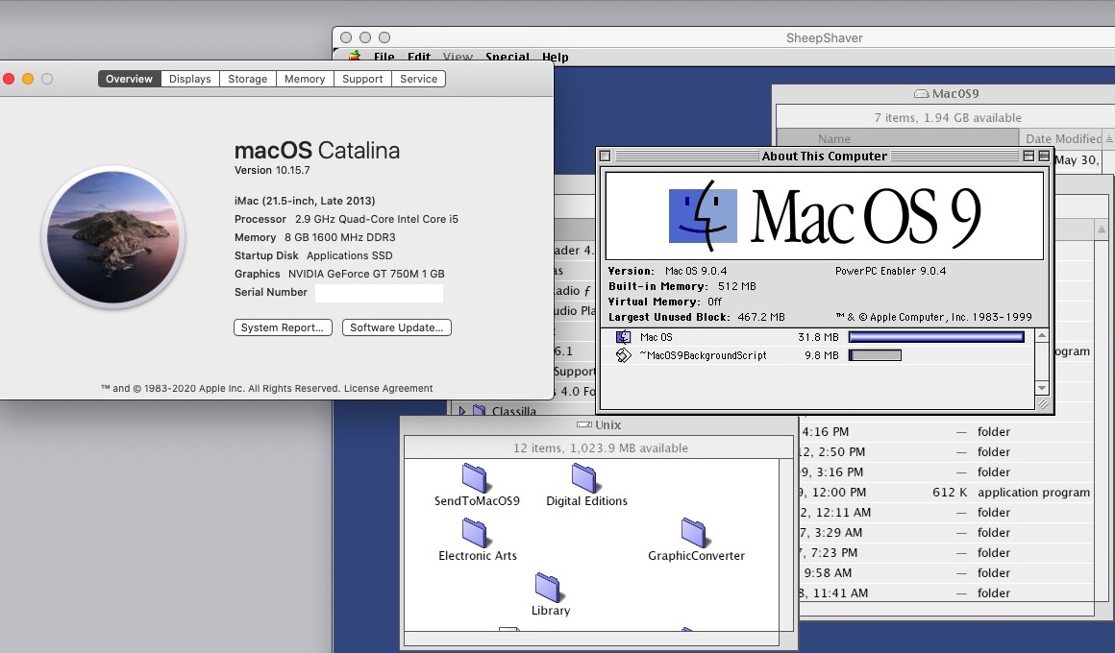Click the 4:16 PM folder row
This screenshot has width=1115, height=653.
coord(947,432)
